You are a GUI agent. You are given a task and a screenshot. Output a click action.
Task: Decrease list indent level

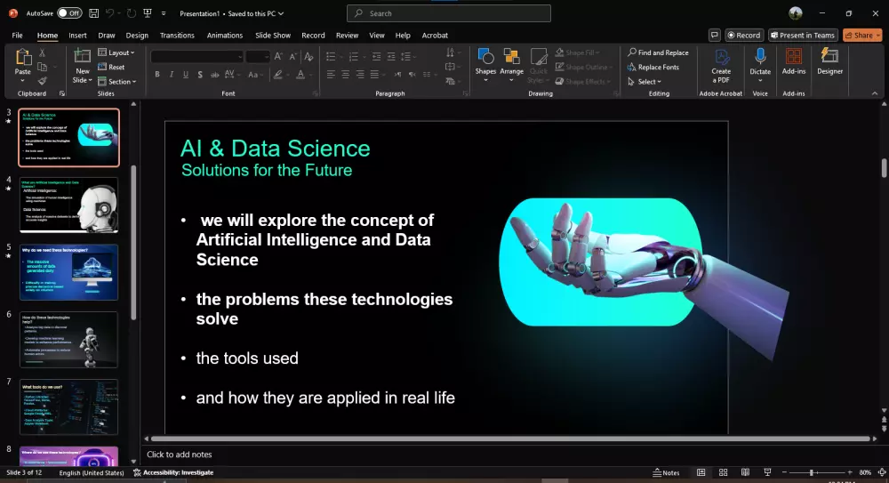[x=376, y=56]
